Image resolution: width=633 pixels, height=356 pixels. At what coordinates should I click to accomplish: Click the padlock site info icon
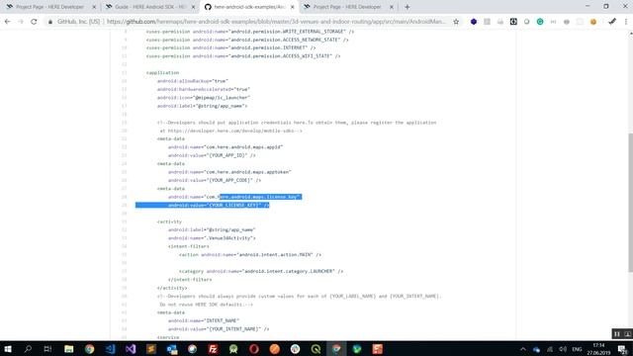[x=50, y=22]
